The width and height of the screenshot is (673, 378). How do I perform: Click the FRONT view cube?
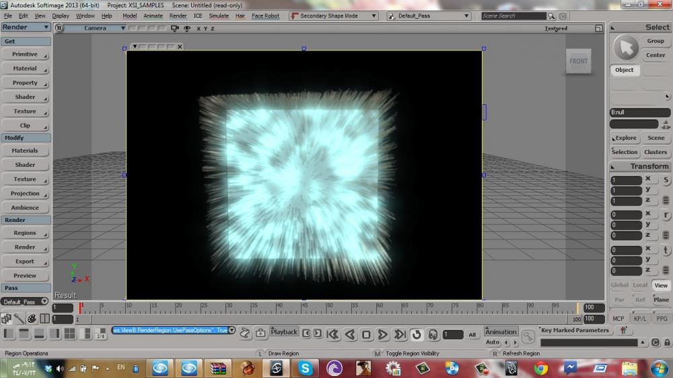pos(578,61)
